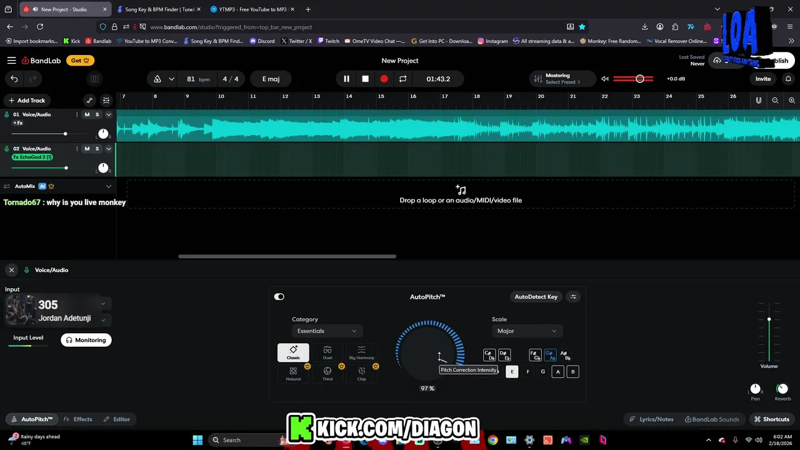The image size is (800, 450).
Task: Toggle the AutoPitch on/off switch
Action: click(x=279, y=297)
